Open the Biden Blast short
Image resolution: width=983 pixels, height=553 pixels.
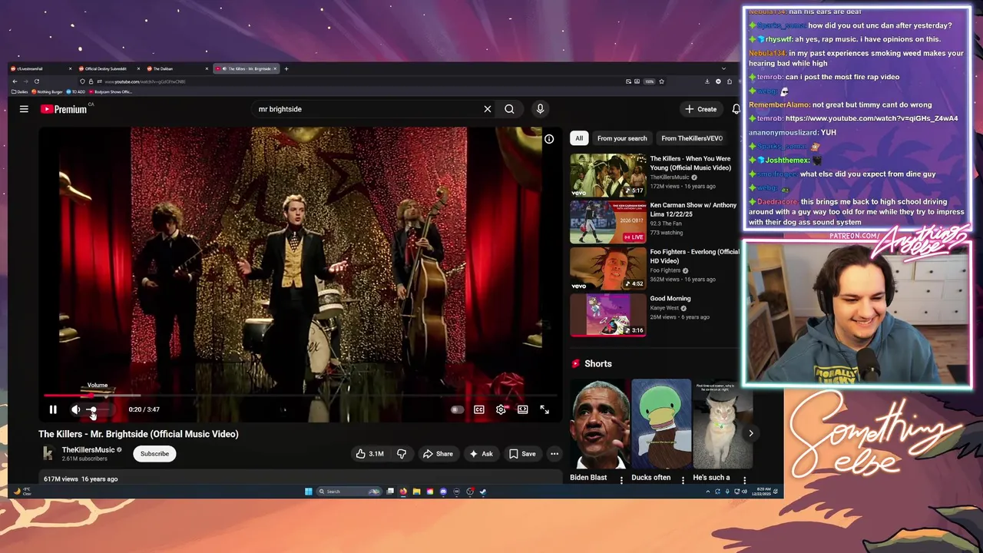pos(599,424)
